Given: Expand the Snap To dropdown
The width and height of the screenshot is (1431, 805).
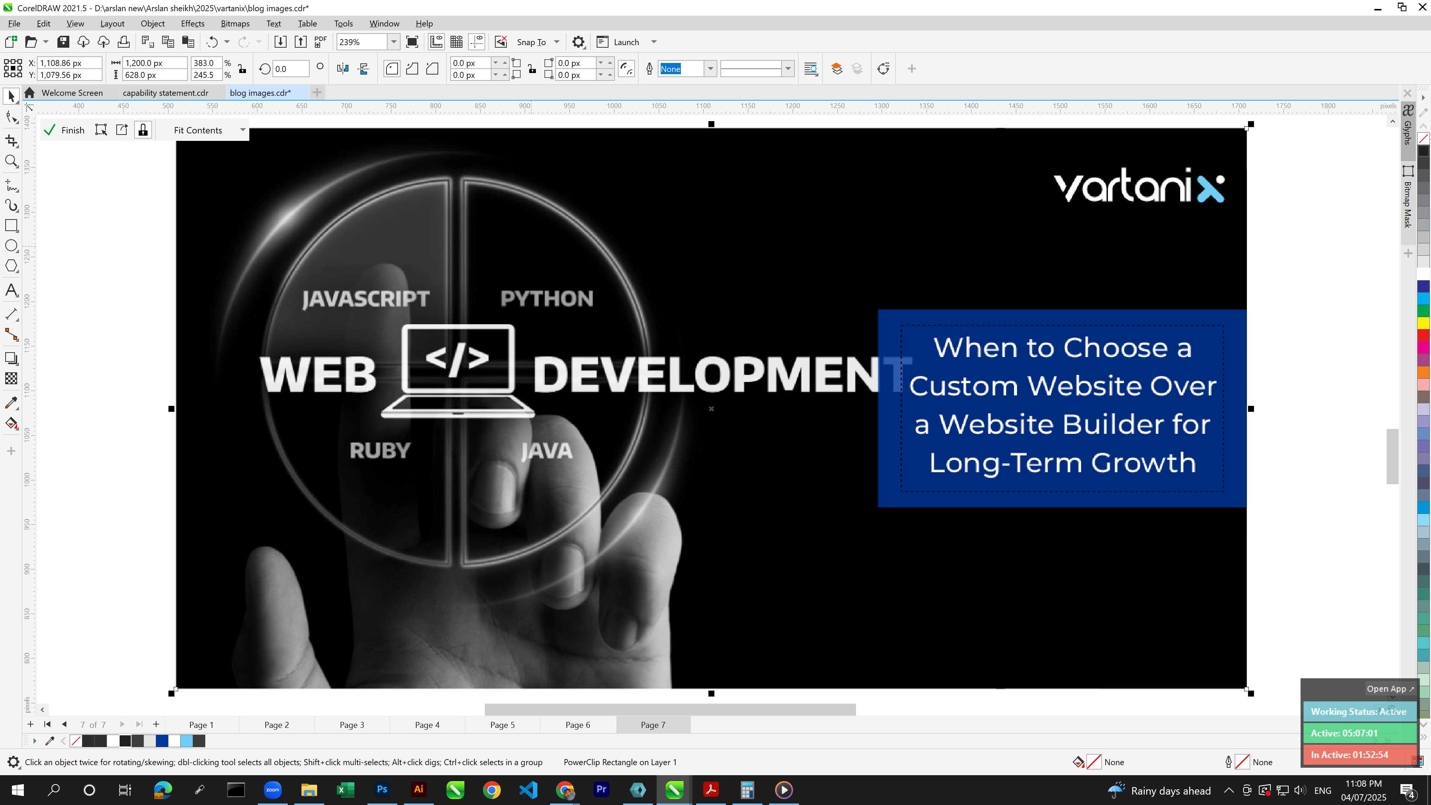Looking at the screenshot, I should click(557, 42).
